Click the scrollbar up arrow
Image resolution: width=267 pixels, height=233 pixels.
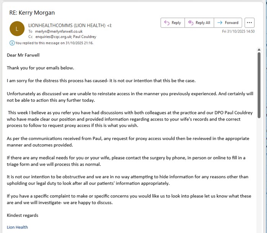(259, 50)
